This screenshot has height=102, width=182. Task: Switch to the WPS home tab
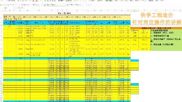pos(25,5)
